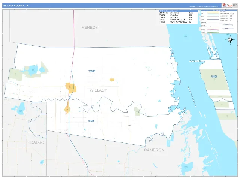Screen dimensions: 240x180
Task: Click the orange Lyford city area
Action: point(67,108)
